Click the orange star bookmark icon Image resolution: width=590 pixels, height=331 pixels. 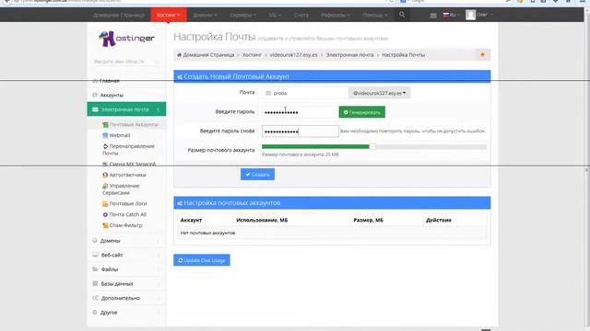tap(482, 55)
